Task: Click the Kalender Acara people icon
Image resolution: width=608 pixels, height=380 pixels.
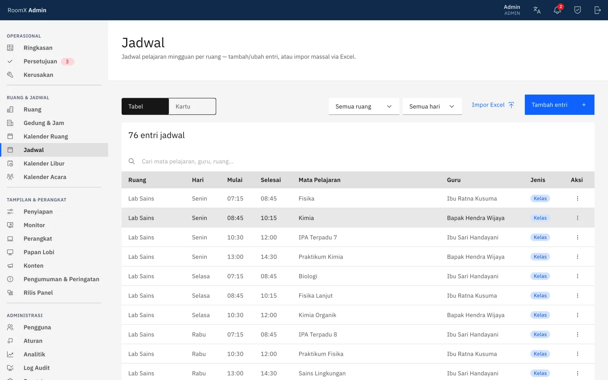Action: [x=10, y=177]
